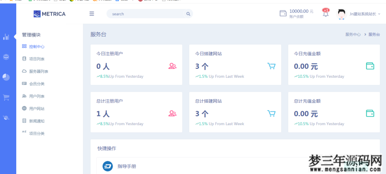Click the wallet icon in 今日充值金额 card
This screenshot has width=386, height=174.
(x=370, y=66)
